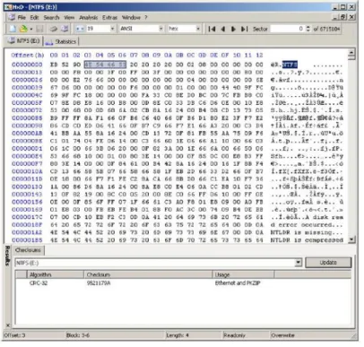This screenshot has width=364, height=347.
Task: Click the 'Offset: 3' status bar entry
Action: [15, 335]
